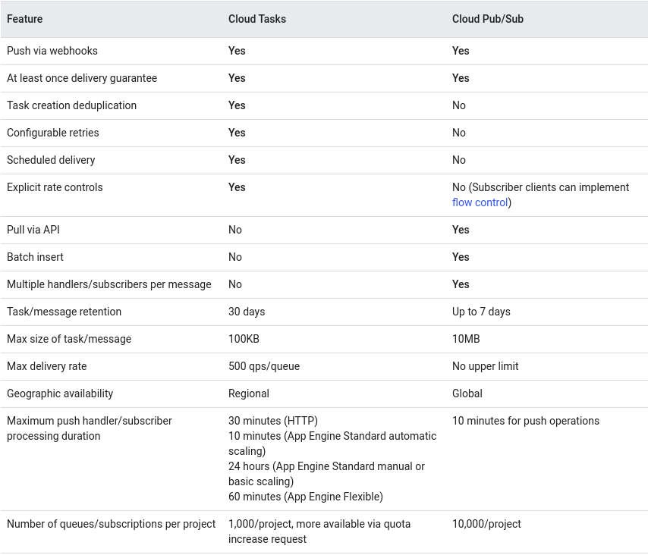Open the flow control link

[480, 202]
